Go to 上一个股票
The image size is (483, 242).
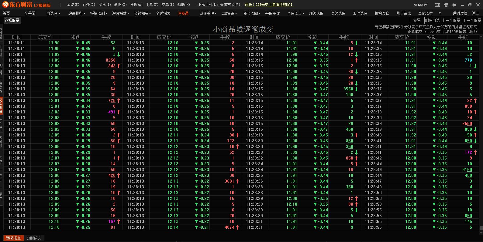point(451,20)
